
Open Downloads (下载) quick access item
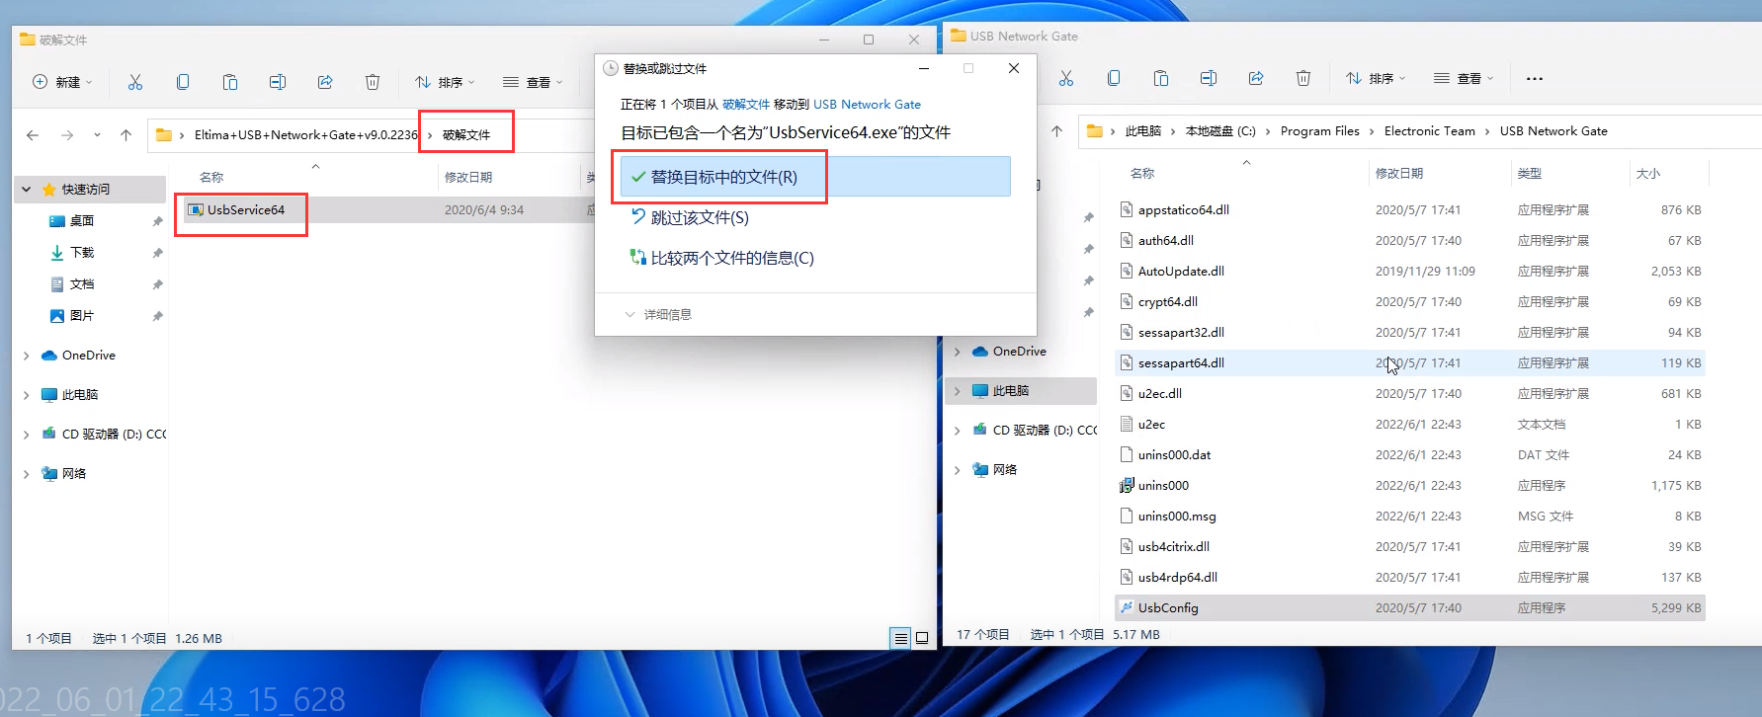click(81, 253)
